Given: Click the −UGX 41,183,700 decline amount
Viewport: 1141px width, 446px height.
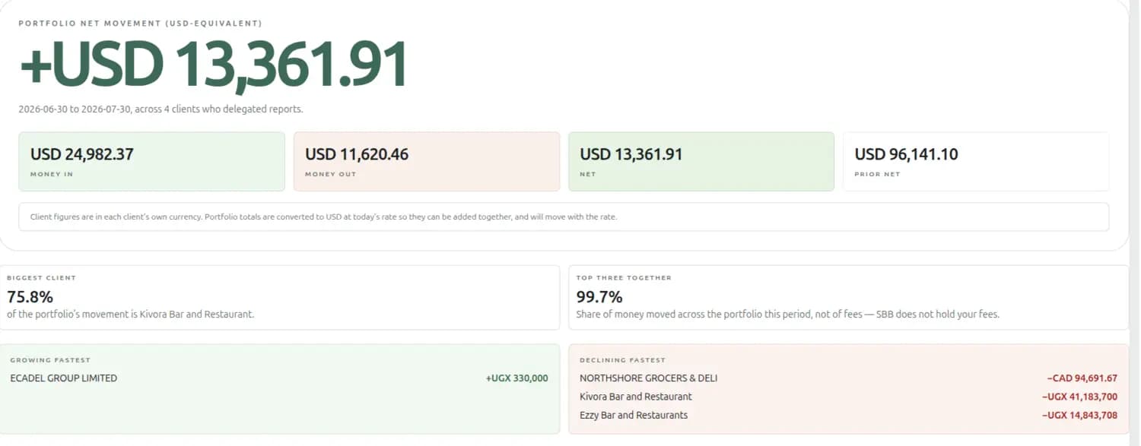Looking at the screenshot, I should point(1079,397).
